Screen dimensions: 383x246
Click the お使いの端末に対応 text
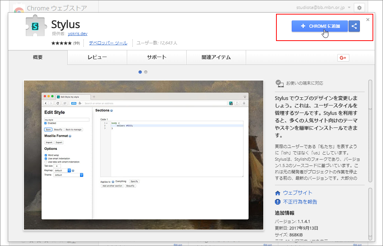[x=304, y=83]
